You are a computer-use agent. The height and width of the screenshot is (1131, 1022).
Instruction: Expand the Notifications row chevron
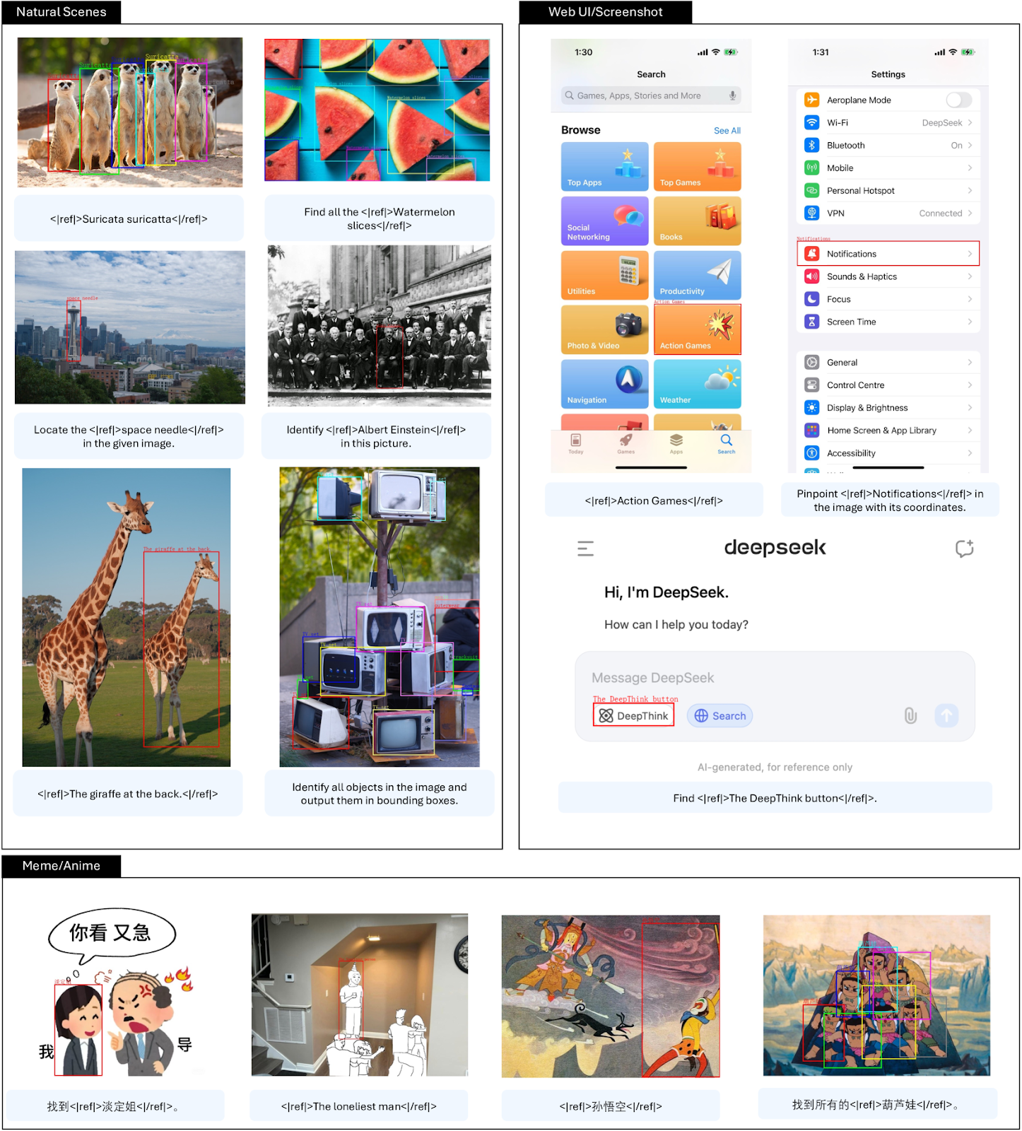coord(970,254)
